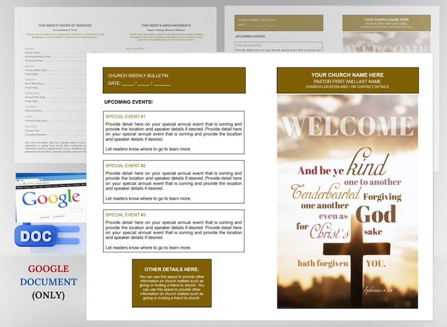Click the 'GOOGLE' red label text
The image size is (447, 327).
click(x=48, y=268)
